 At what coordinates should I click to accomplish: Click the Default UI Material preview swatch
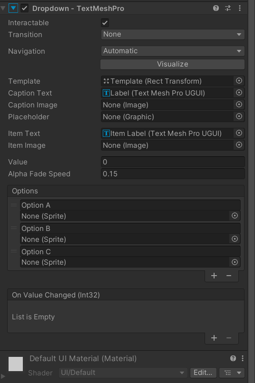[x=16, y=364]
